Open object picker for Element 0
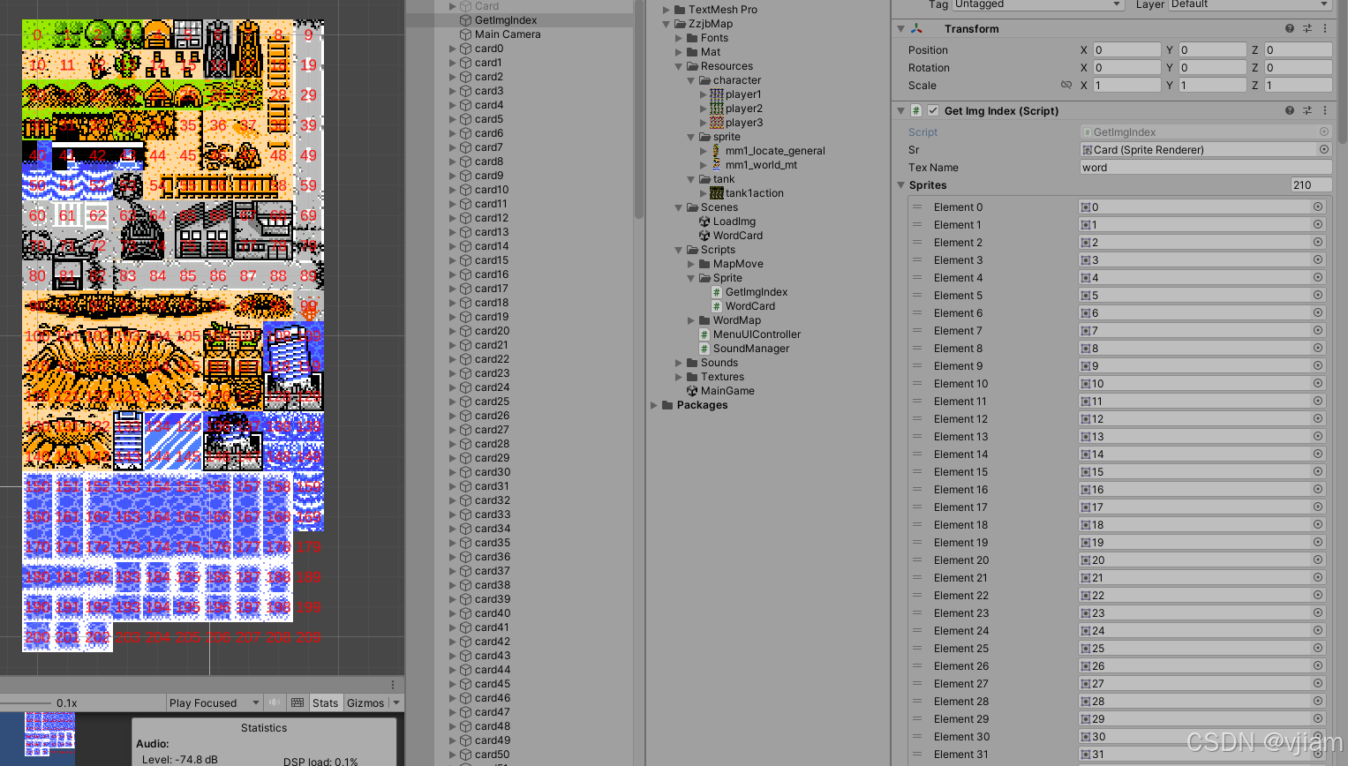 (1318, 207)
